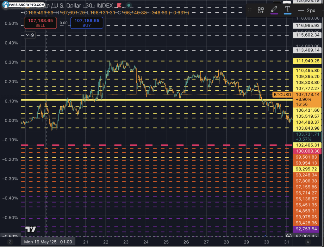Click the 93,975.05 price label
The width and height of the screenshot is (324, 247).
306,217
